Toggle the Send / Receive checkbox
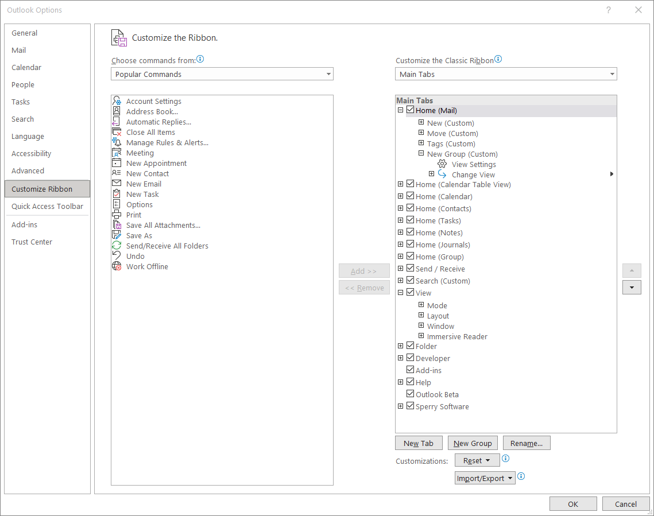Viewport: 654px width, 516px height. tap(411, 269)
